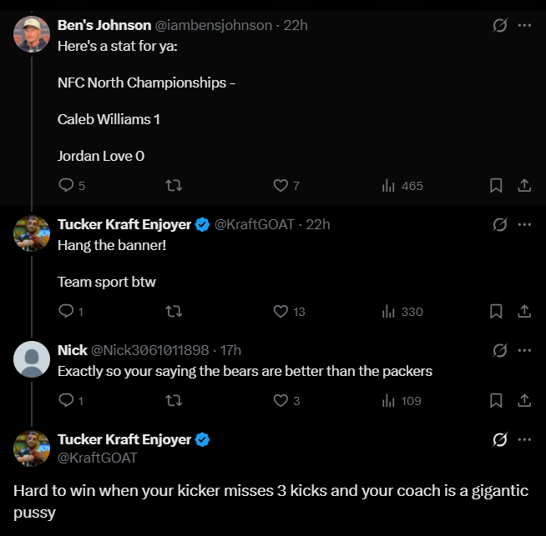Image resolution: width=546 pixels, height=536 pixels.
Task: View Tucker Kraft Enjoyer avatar in last tweet
Action: pos(32,448)
